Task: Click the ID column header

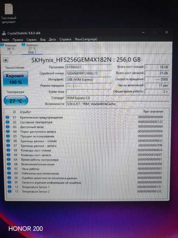Action: coord(14,112)
